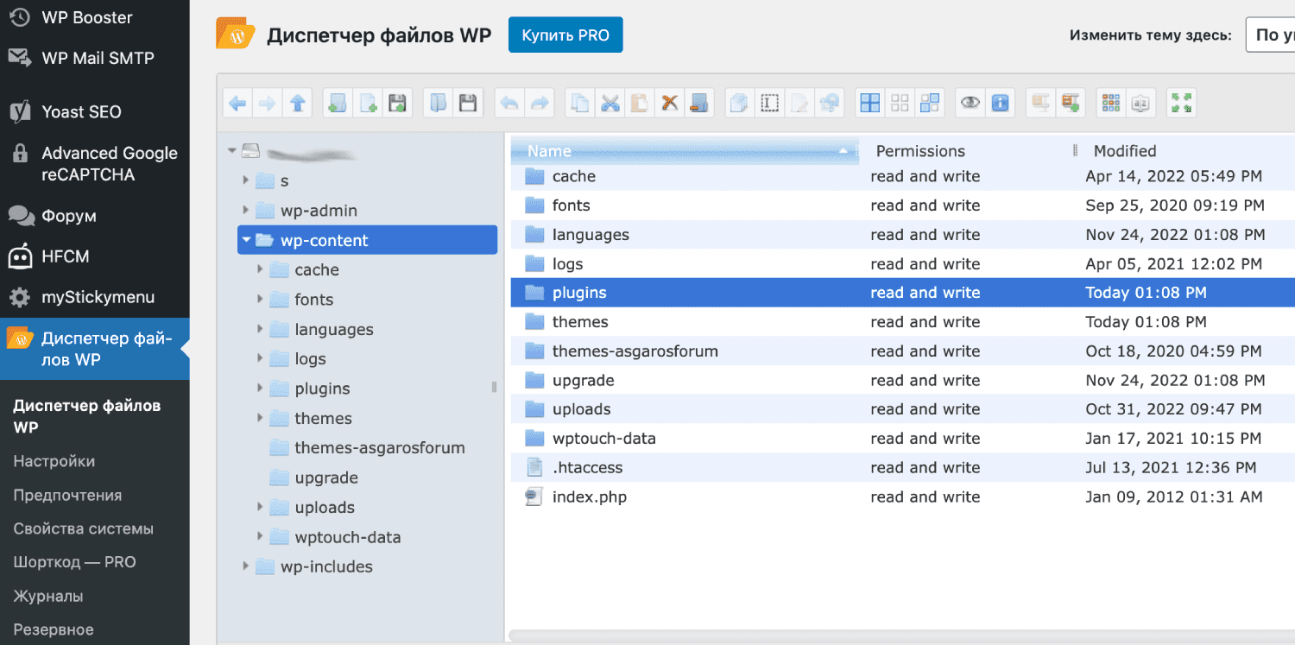The image size is (1295, 645).
Task: Open the theme selection dropdown
Action: pyautogui.click(x=1270, y=35)
